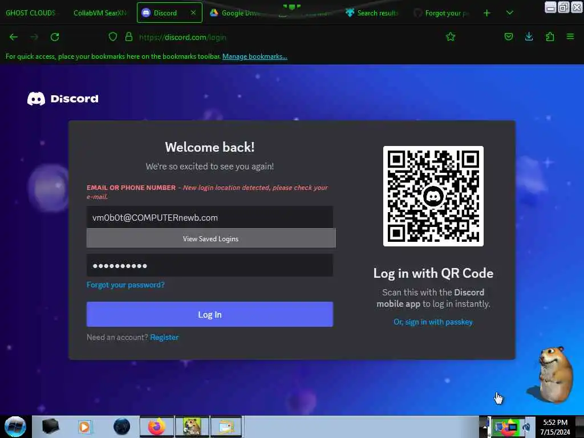The height and width of the screenshot is (438, 584).
Task: Open the black box taskbar icon
Action: (50, 427)
